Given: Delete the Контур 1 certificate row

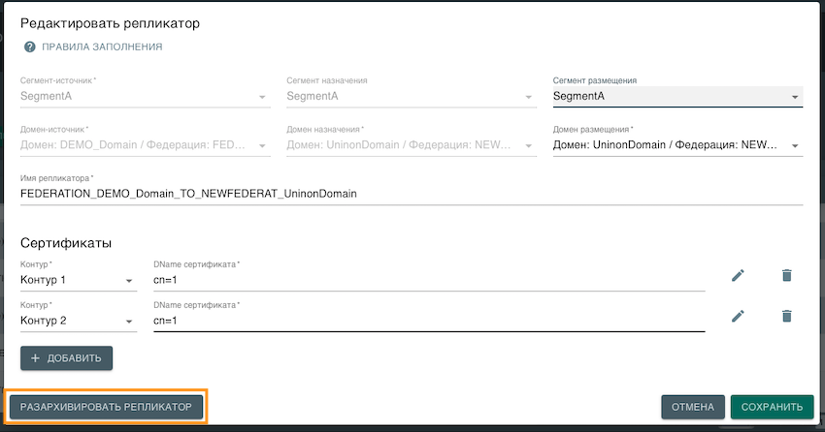Looking at the screenshot, I should [786, 276].
